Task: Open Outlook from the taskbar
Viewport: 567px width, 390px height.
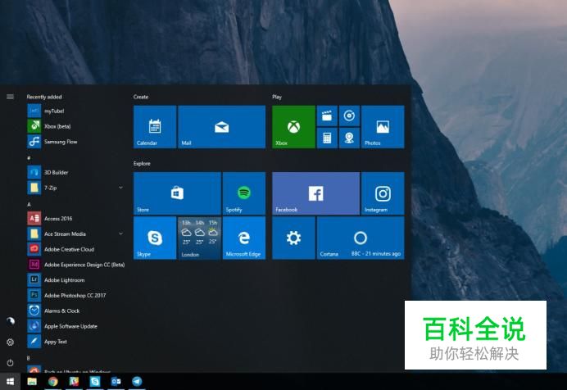Action: [x=116, y=381]
